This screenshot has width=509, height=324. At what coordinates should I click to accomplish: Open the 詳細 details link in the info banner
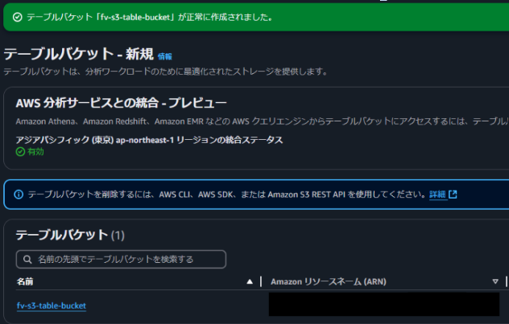[437, 195]
